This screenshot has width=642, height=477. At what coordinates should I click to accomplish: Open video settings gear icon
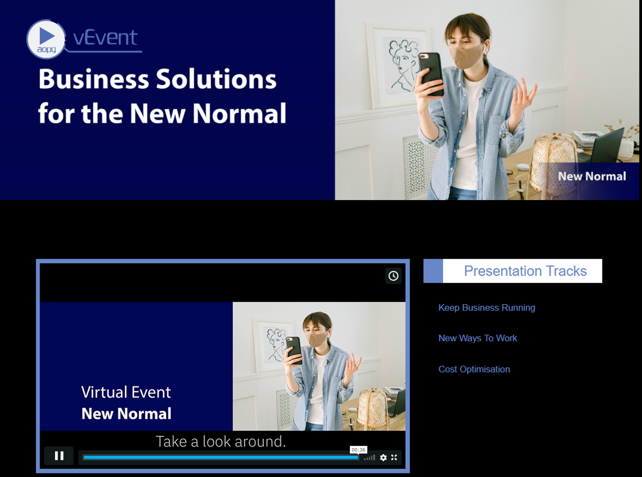tap(383, 457)
